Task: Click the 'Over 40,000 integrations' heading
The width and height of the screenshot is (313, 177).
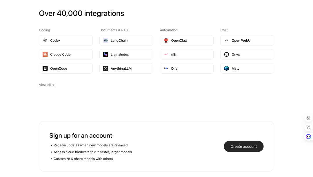Action: [x=81, y=13]
